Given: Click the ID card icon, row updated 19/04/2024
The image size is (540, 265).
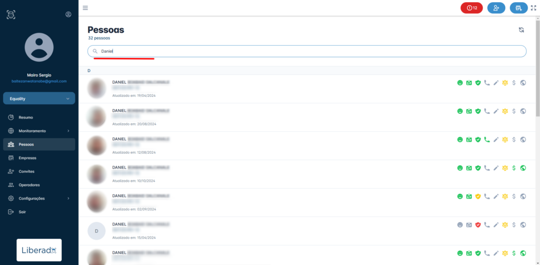Looking at the screenshot, I should tap(469, 83).
